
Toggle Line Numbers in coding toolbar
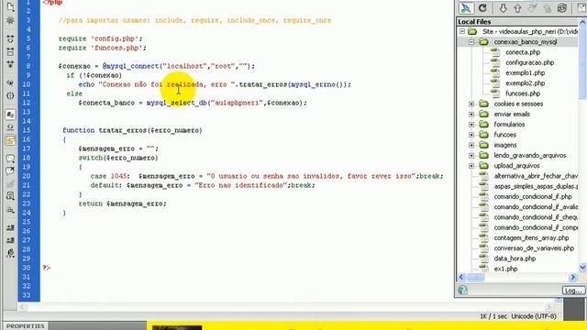point(10,115)
